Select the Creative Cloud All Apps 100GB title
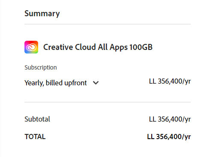Screen dimensions: 210x157 coord(98,47)
